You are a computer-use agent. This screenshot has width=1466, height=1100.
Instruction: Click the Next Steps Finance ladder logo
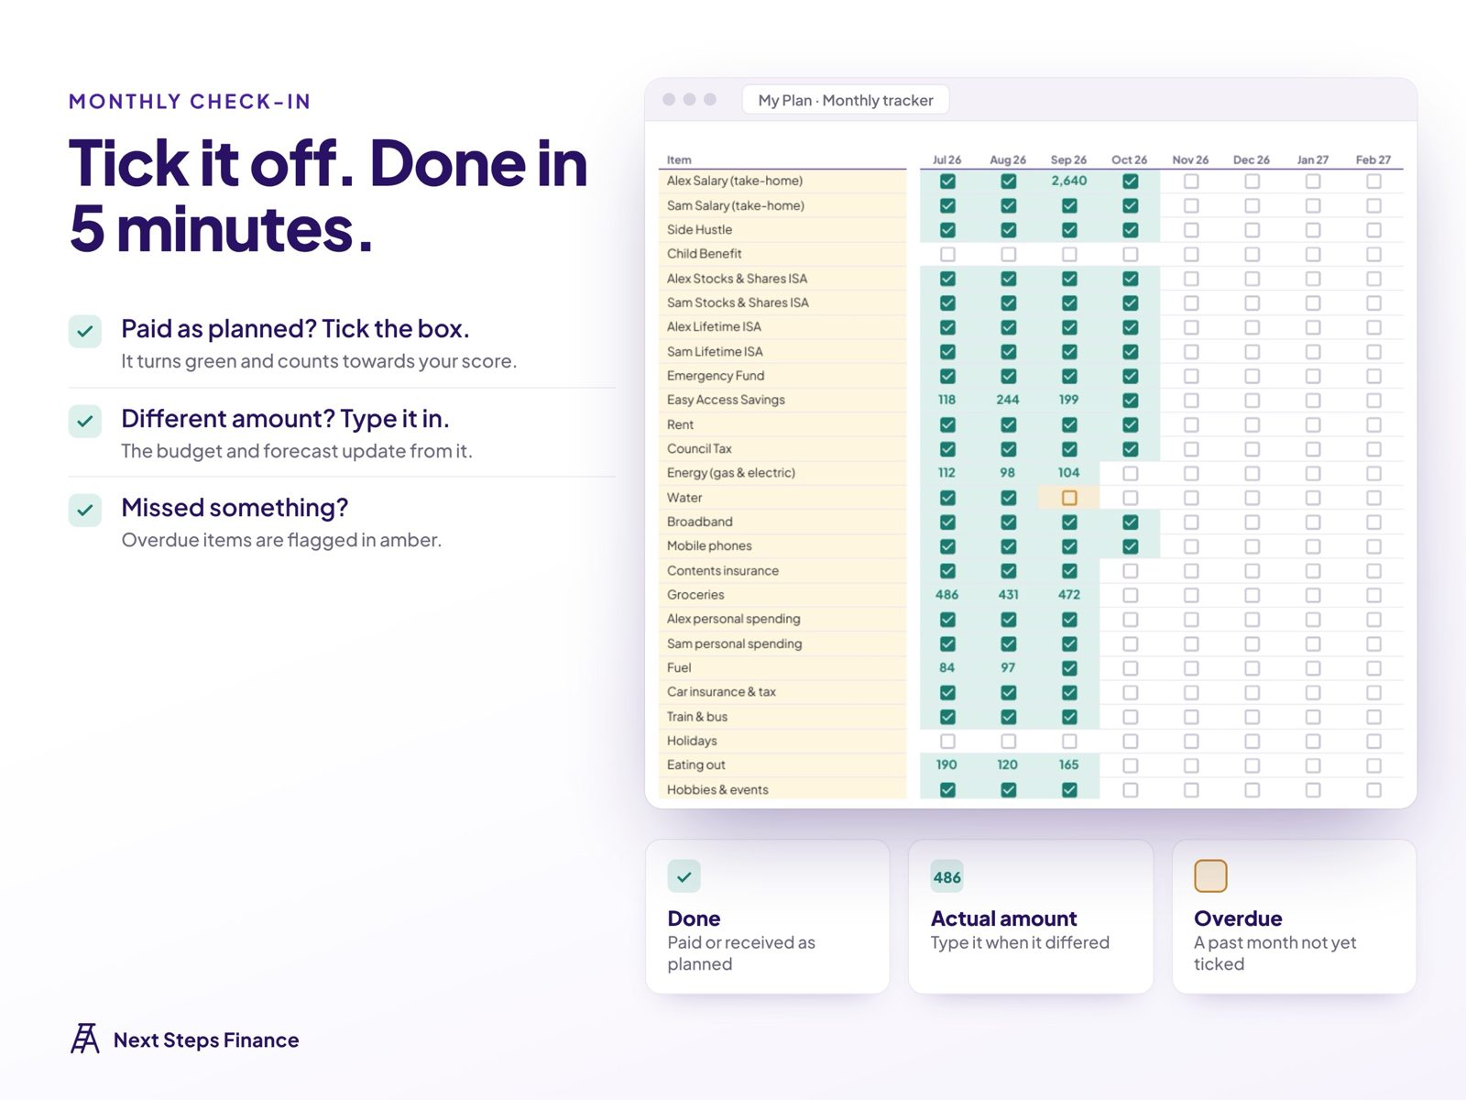[x=85, y=1039]
